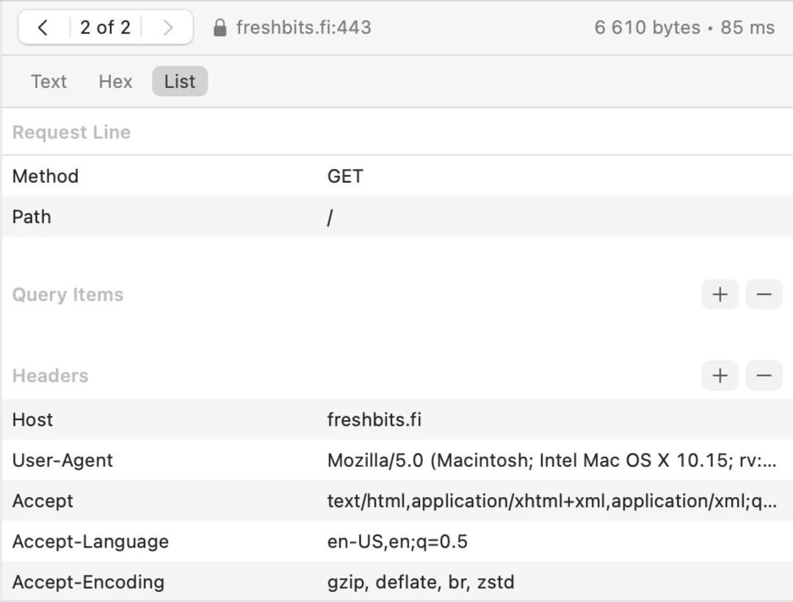
Task: Click the lock icon beside freshbits.fi:443
Action: pyautogui.click(x=220, y=28)
